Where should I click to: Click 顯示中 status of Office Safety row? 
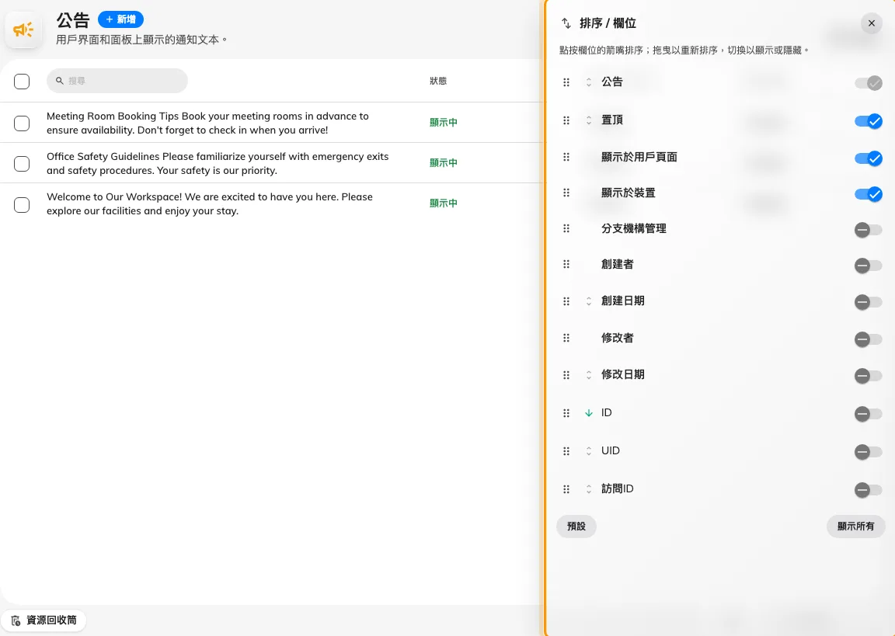(444, 162)
